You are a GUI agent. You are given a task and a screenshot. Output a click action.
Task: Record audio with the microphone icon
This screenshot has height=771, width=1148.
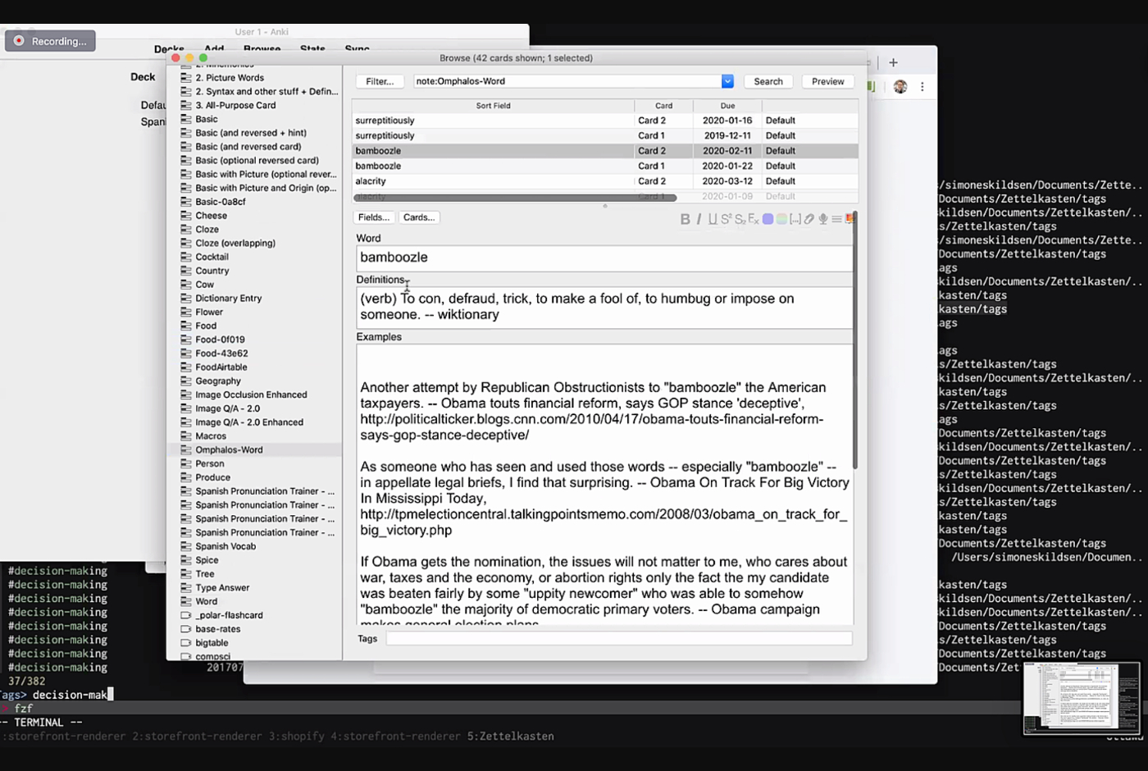[823, 219]
